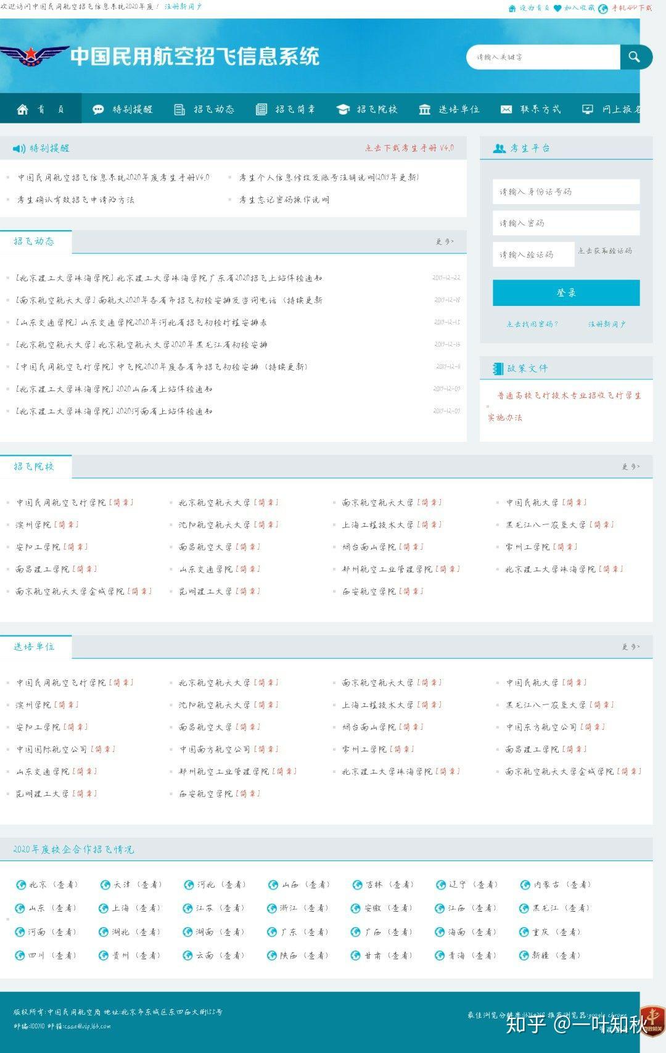
Task: Open 山东交通学院2020年河北省招飞初检行程安排表 news
Action: (x=141, y=323)
